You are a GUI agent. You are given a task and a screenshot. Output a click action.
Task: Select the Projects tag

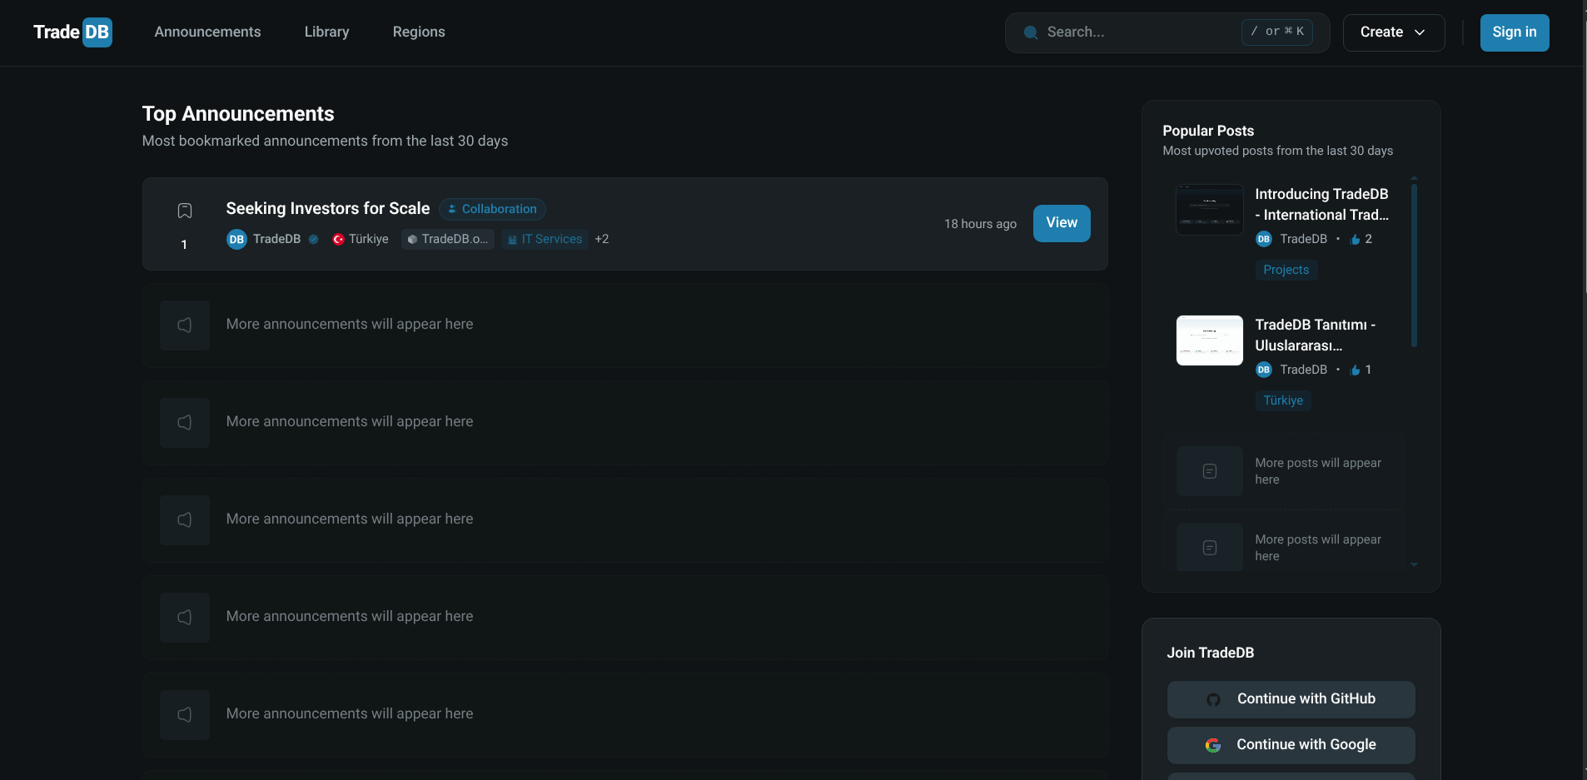point(1286,270)
